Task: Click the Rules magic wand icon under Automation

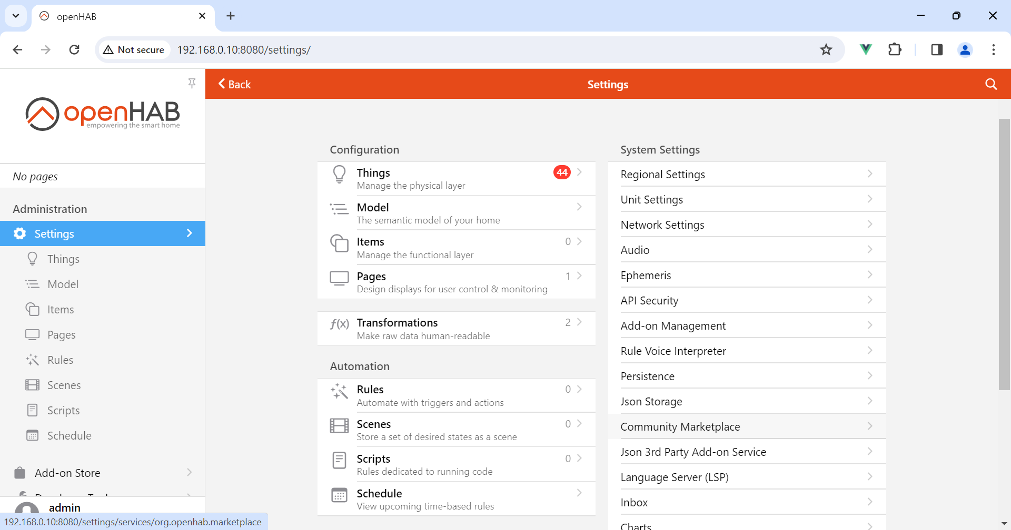Action: click(339, 391)
